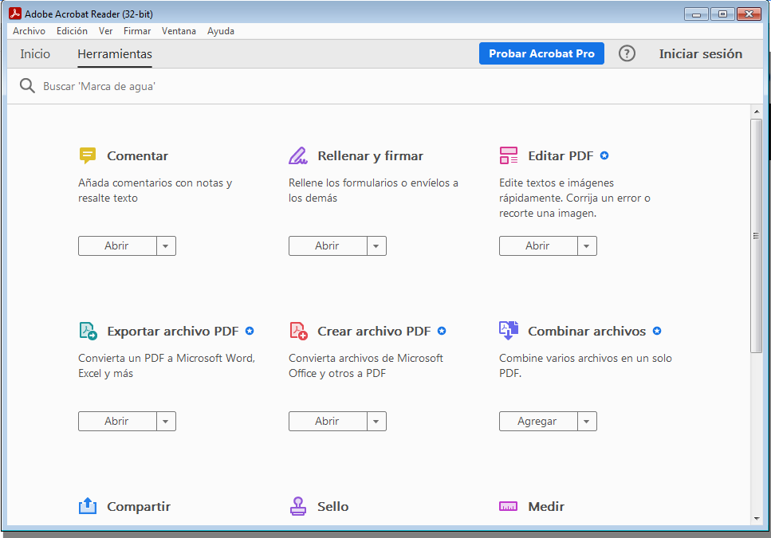Click text 'Añada comentarios con notas y resalte texto'
Screen dimensions: 771x538
[x=155, y=190]
